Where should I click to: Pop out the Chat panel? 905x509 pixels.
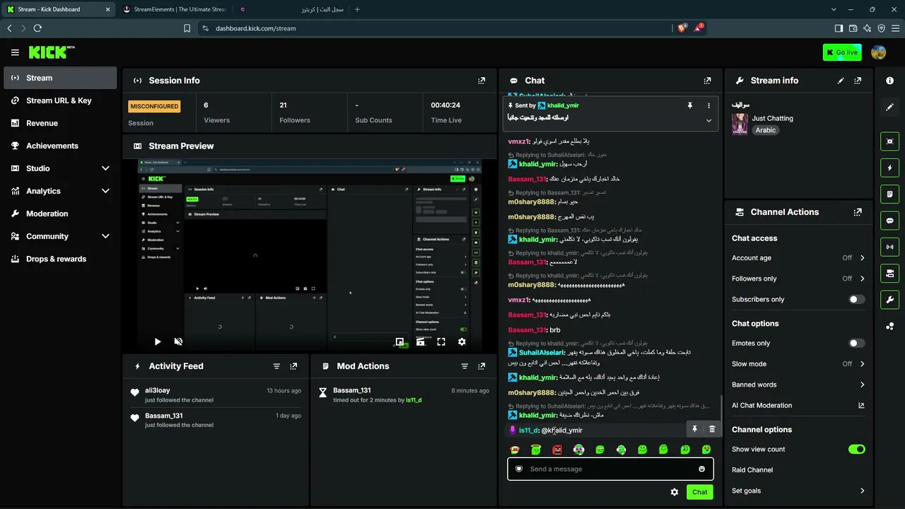[707, 81]
